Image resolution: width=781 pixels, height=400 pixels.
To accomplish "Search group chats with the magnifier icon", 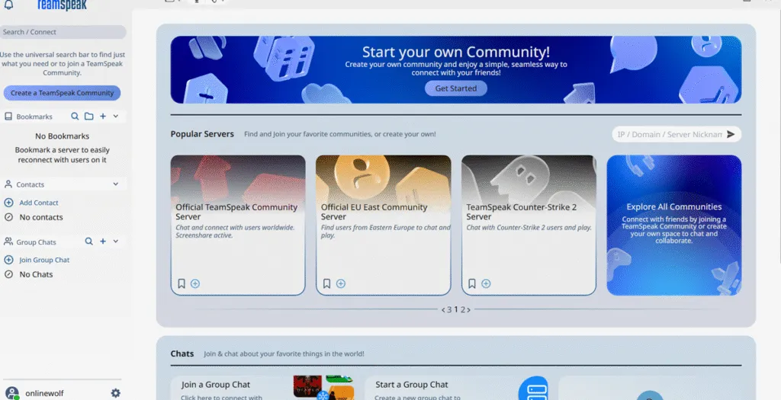I will [88, 242].
